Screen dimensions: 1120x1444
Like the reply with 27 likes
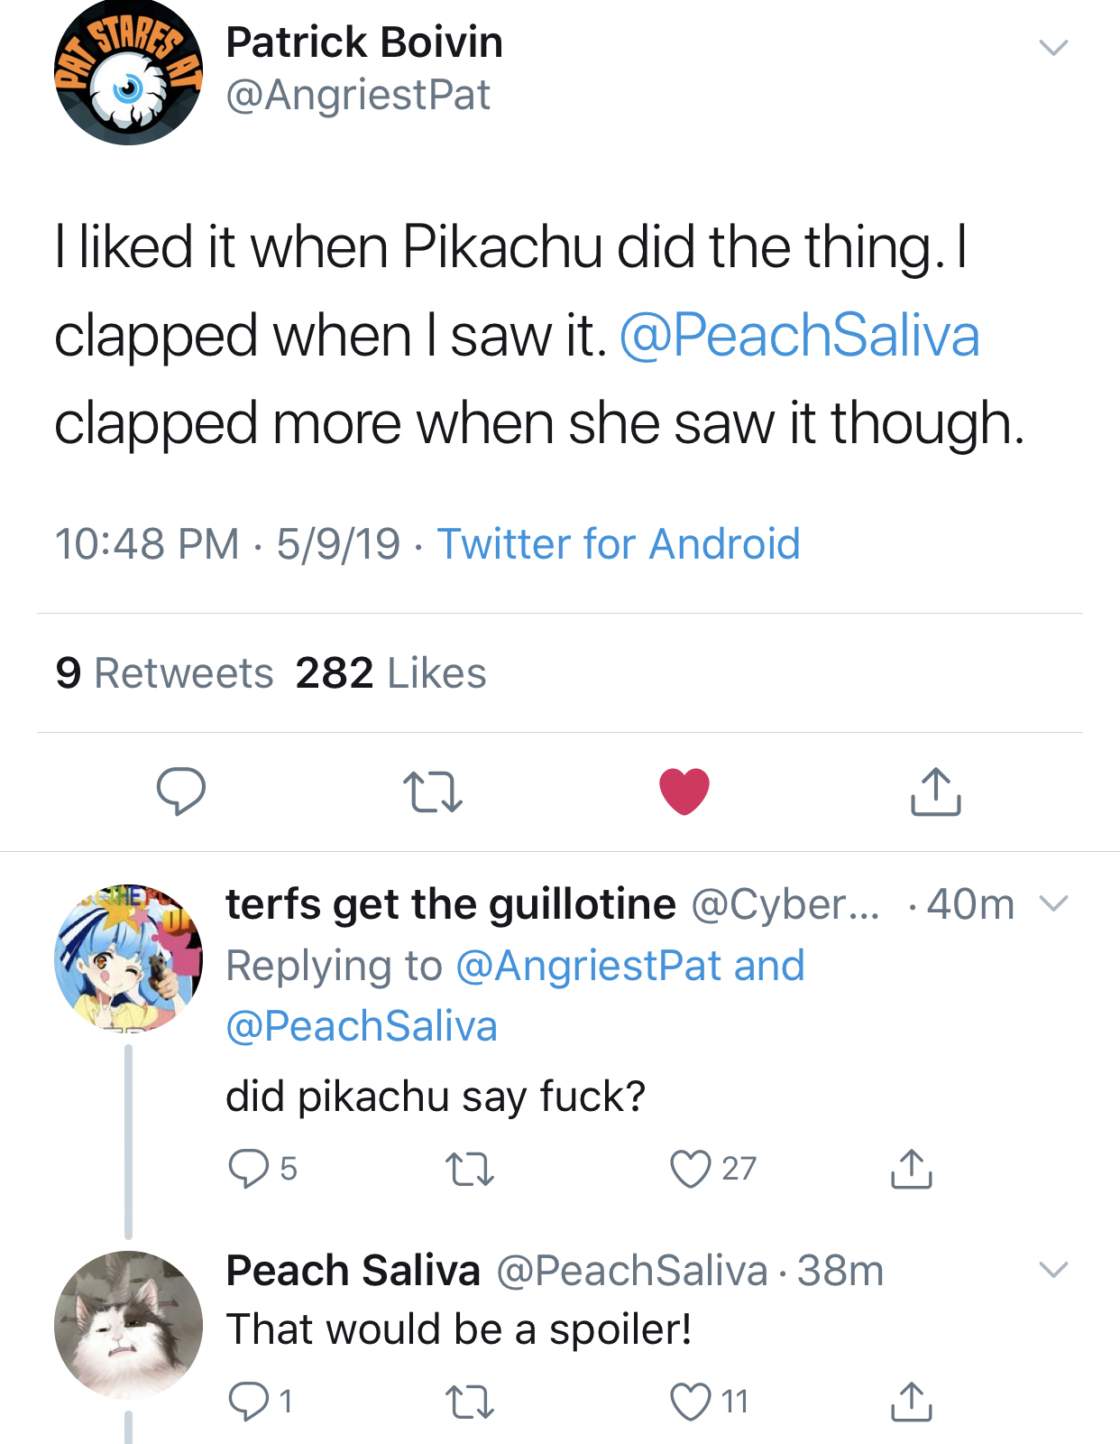pyautogui.click(x=712, y=1169)
